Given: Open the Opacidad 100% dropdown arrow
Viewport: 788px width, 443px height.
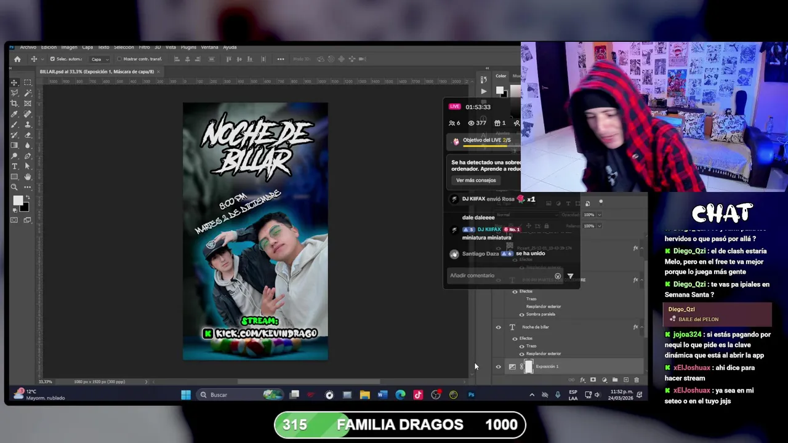Looking at the screenshot, I should (x=599, y=215).
